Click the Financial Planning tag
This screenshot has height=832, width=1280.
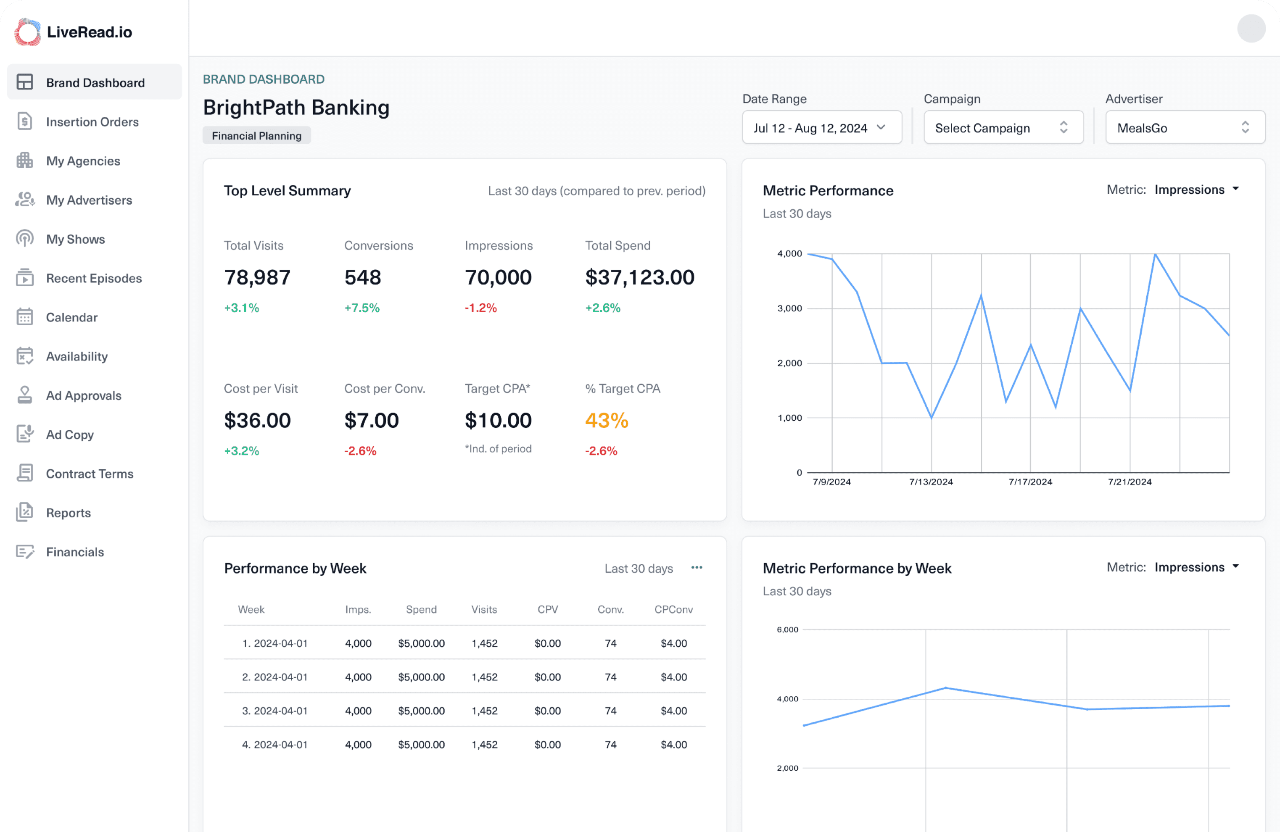click(x=256, y=135)
